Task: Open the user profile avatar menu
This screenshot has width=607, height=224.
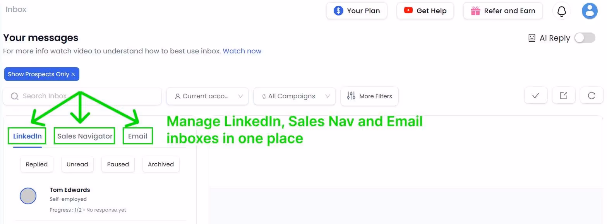Action: click(590, 11)
